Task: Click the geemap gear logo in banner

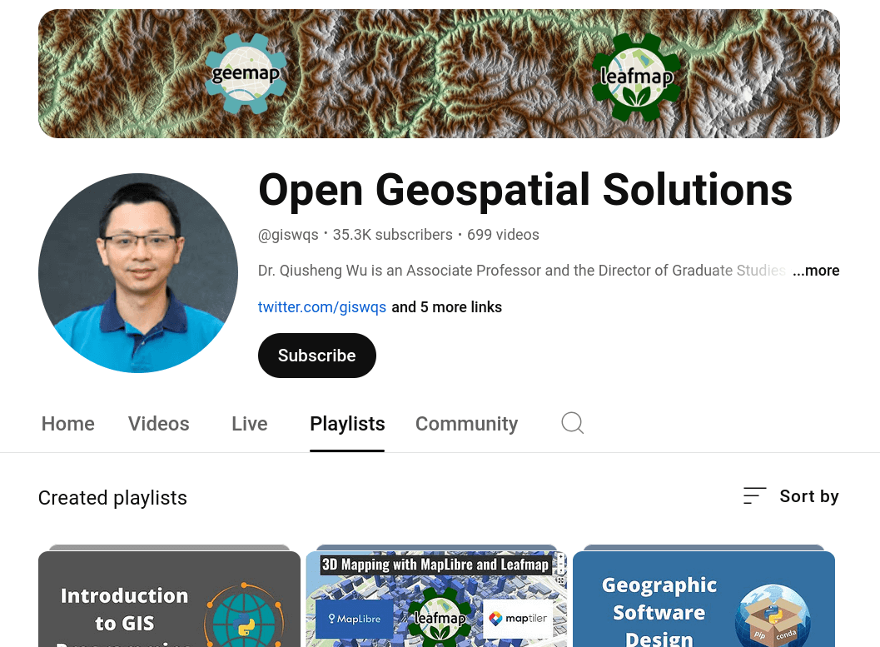Action: click(x=246, y=73)
